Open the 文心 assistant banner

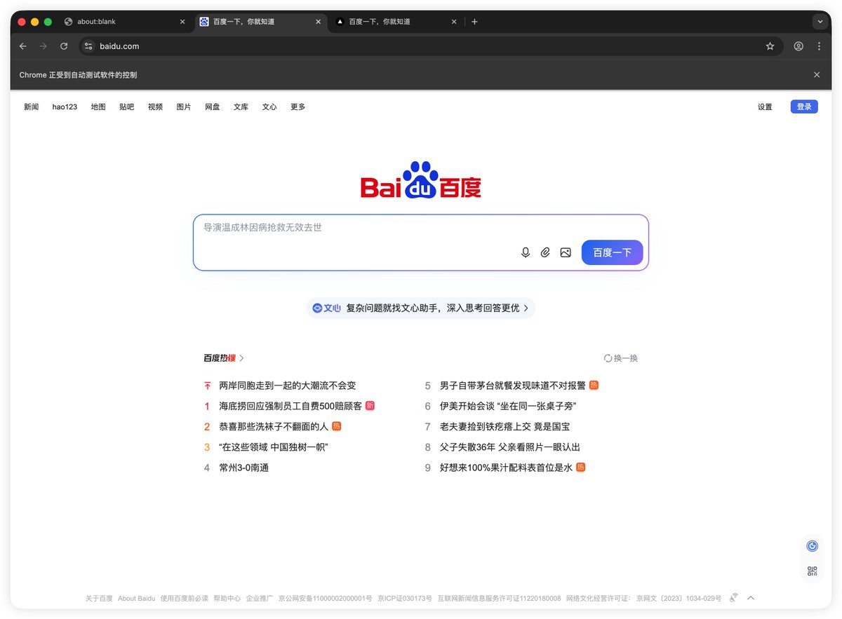pyautogui.click(x=421, y=308)
